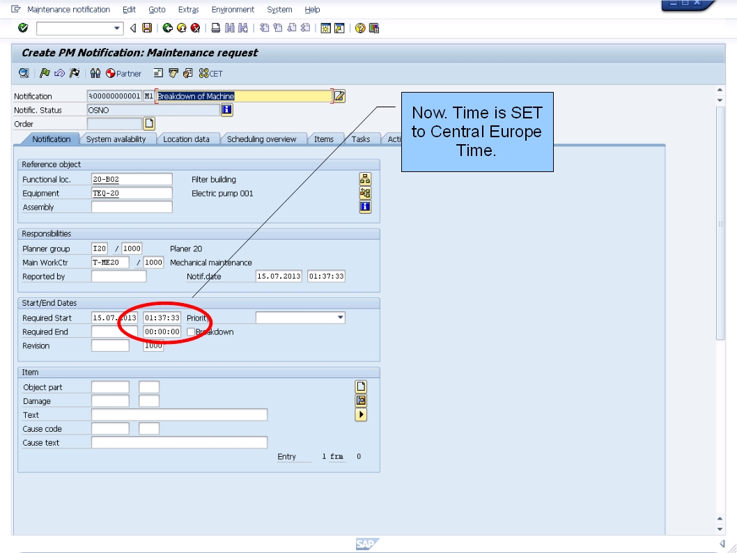
Task: Click the action log note icon in application toolbar
Action: click(173, 73)
